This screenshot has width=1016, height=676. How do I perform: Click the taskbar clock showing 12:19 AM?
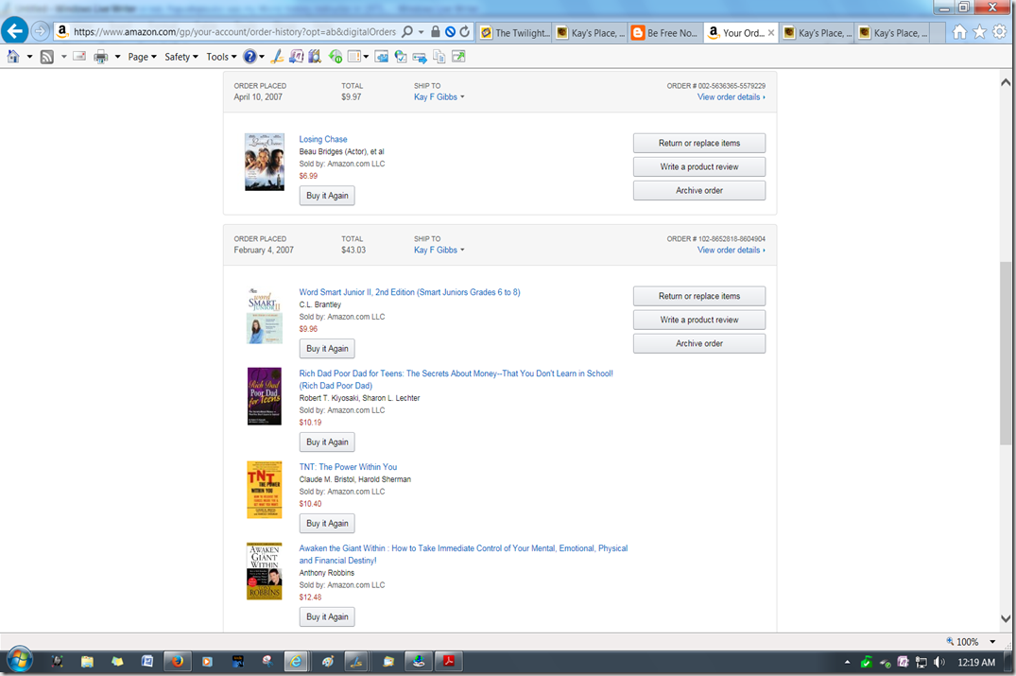[x=975, y=663]
